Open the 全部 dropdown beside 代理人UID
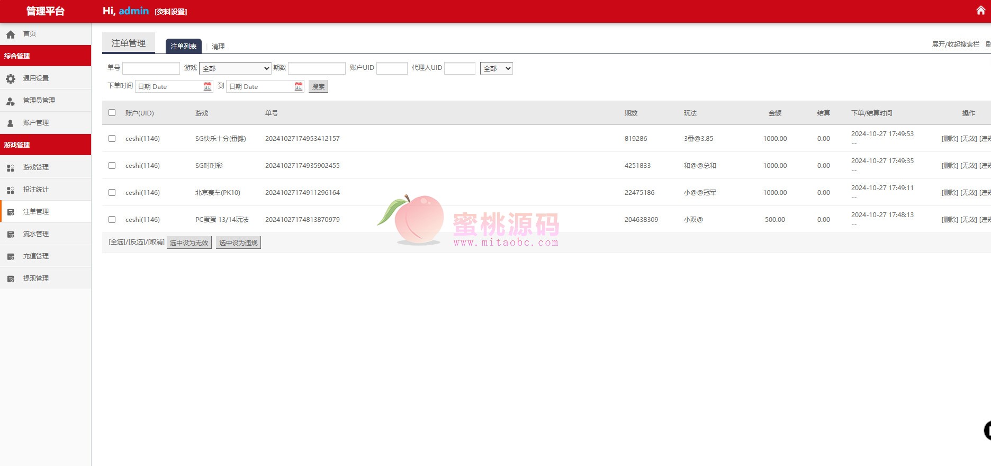Image resolution: width=991 pixels, height=466 pixels. (496, 68)
